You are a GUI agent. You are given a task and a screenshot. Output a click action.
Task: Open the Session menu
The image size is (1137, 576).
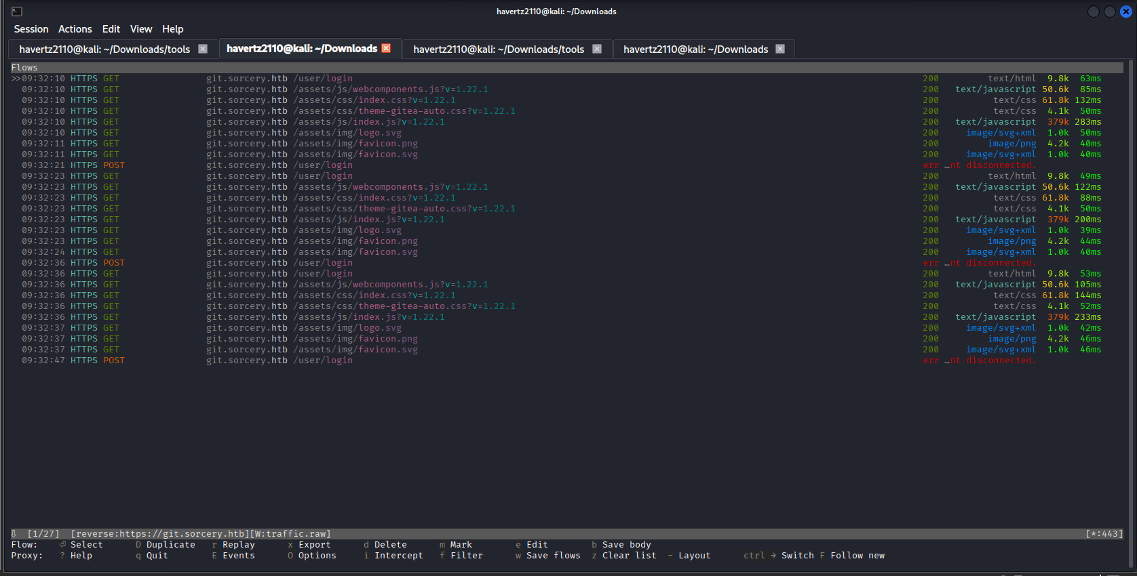31,29
